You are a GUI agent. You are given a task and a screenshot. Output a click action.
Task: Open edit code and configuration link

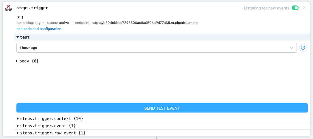tap(39, 29)
